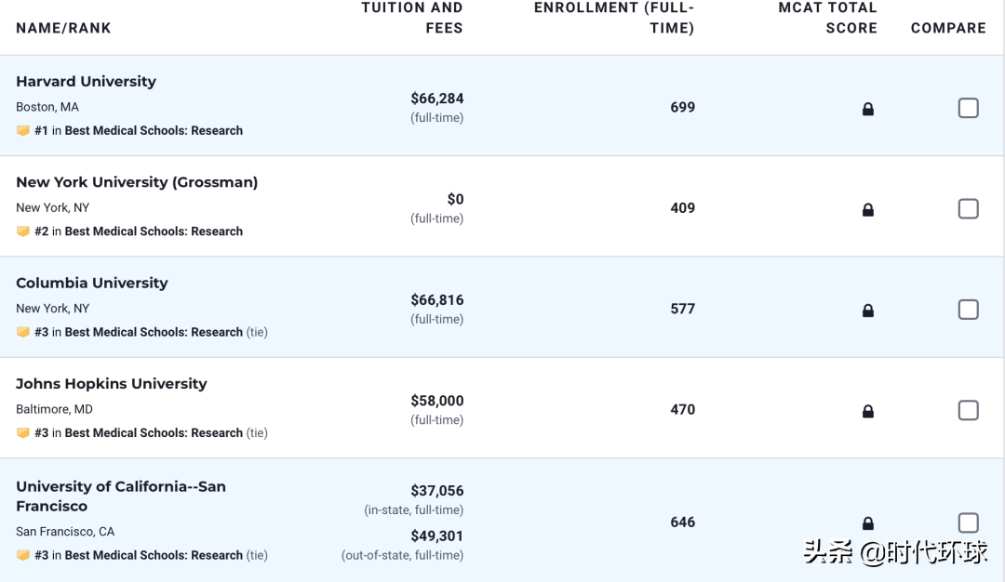Click the MCAT lock icon for Columbia University
Image resolution: width=1005 pixels, height=582 pixels.
[868, 311]
